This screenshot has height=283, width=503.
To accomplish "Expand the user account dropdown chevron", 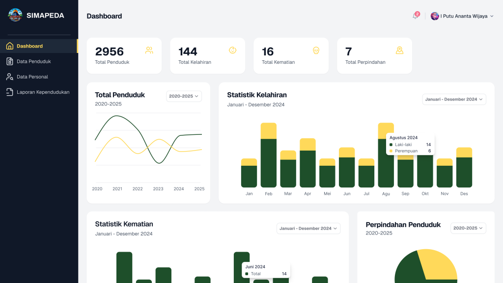I will pyautogui.click(x=492, y=16).
